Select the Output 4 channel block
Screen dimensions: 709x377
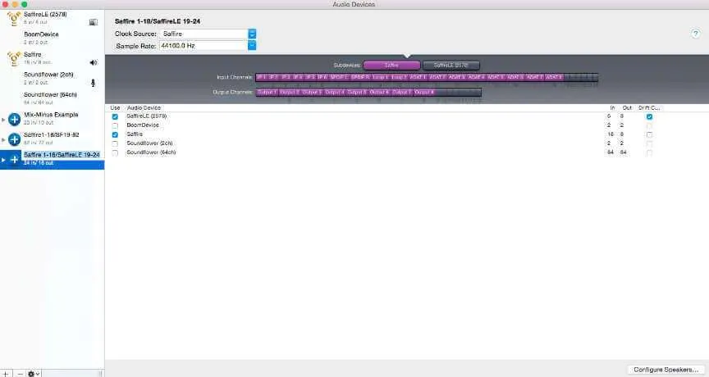click(x=335, y=92)
